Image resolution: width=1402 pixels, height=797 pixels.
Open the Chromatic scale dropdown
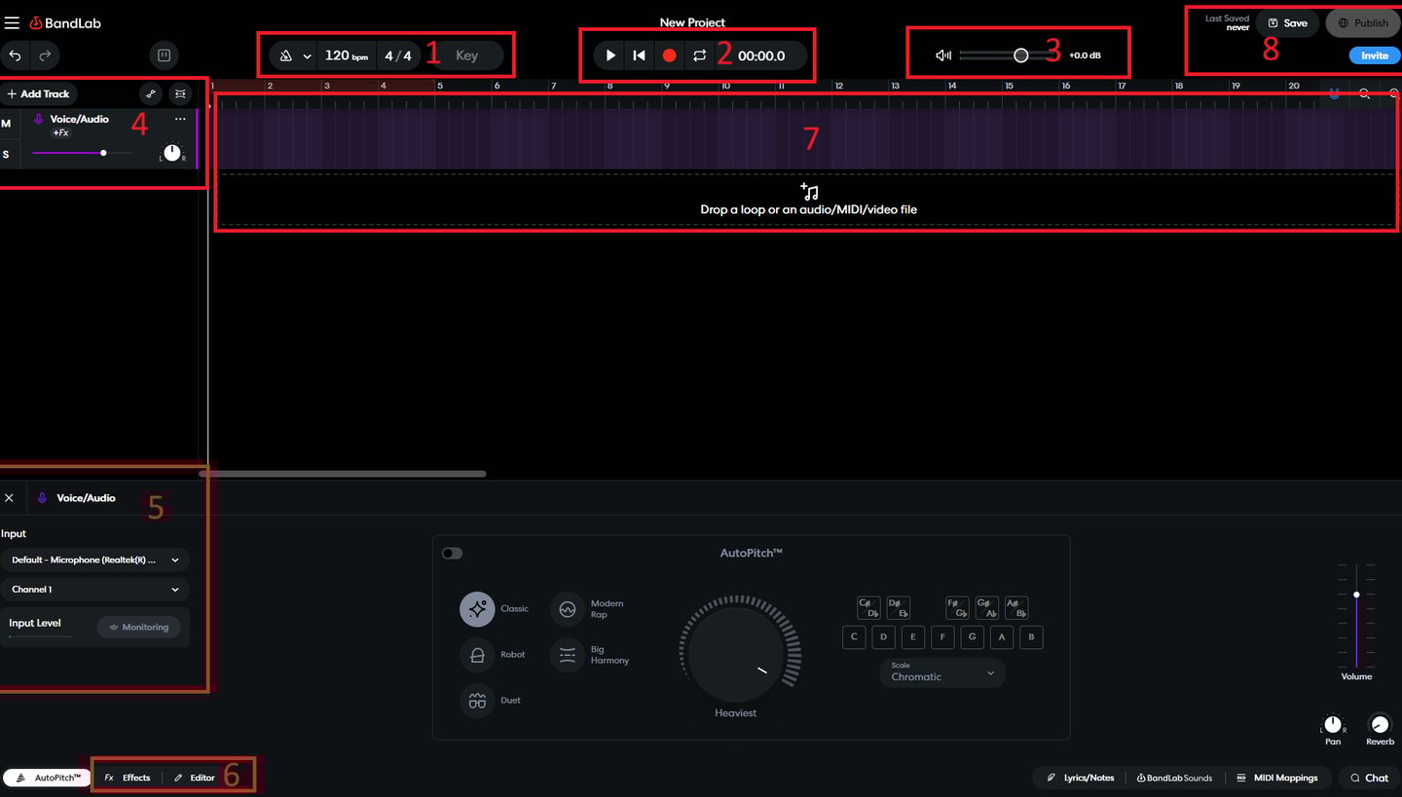tap(942, 672)
